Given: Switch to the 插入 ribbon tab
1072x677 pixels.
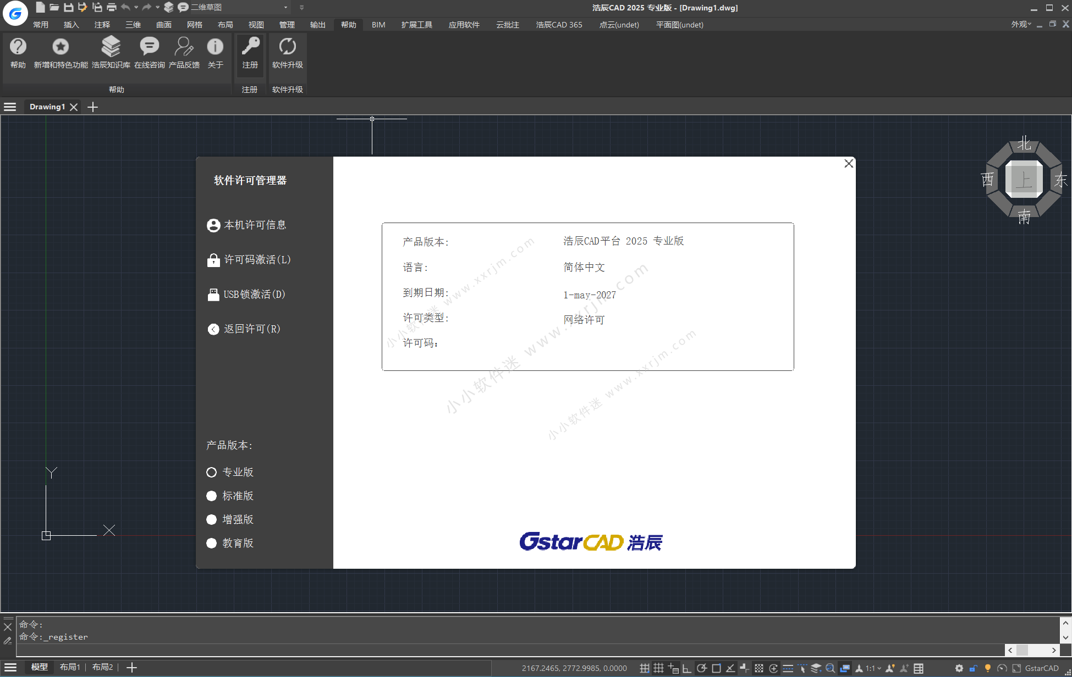Looking at the screenshot, I should (72, 25).
